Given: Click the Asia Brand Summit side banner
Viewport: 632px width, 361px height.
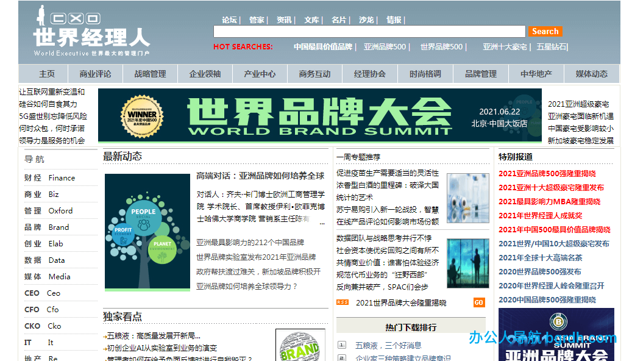Looking at the screenshot, I should tap(556, 334).
